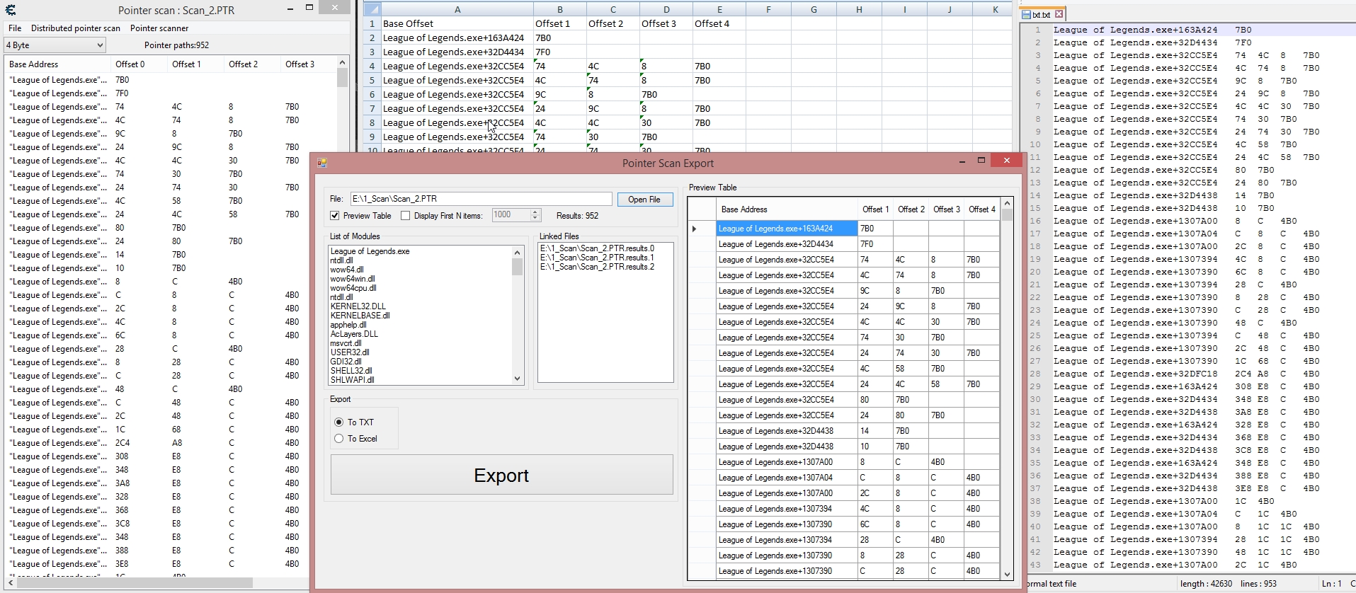
Task: Click cell B2 containing 7B0 in spreadsheet
Action: click(x=559, y=38)
